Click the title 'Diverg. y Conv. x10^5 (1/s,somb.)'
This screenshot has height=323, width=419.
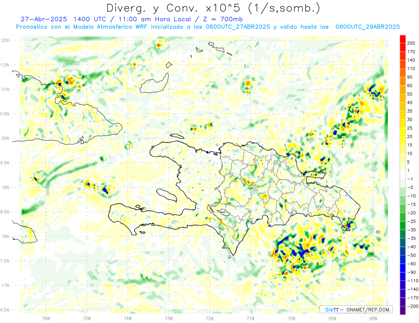[x=213, y=8]
